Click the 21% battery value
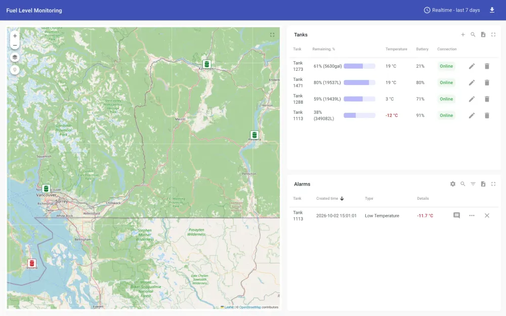This screenshot has height=316, width=506. tap(420, 66)
